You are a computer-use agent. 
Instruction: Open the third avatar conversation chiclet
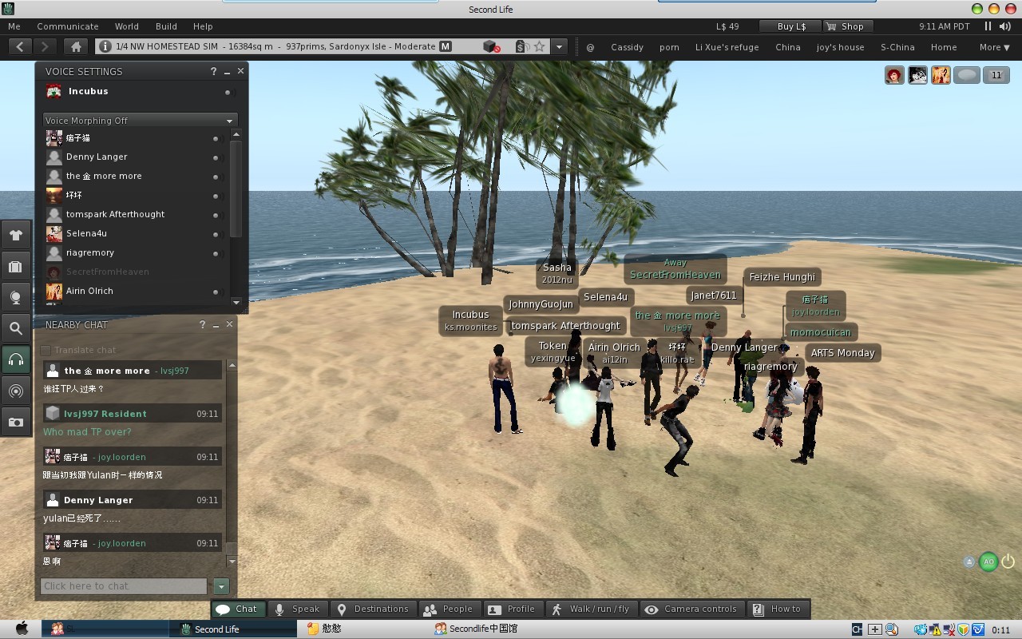[x=941, y=75]
